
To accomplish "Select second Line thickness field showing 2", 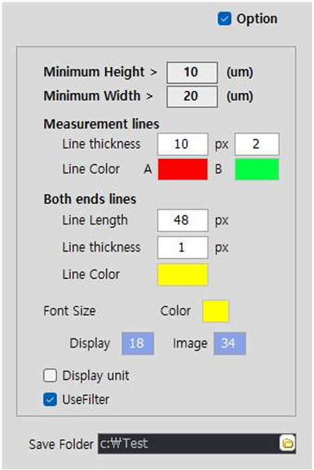I will 256,144.
